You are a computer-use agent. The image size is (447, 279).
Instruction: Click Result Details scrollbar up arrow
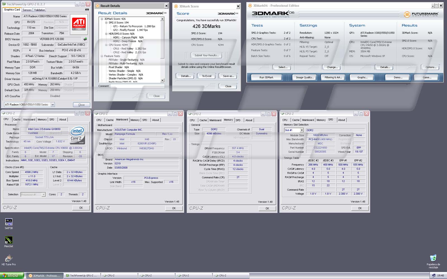click(x=162, y=19)
